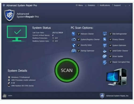The width and height of the screenshot is (134, 104).
Task: Uncheck the Repair Corrupted Files checkbox
Action: [x=110, y=62]
